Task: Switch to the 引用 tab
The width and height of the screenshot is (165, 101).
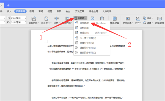Action: click(x=32, y=11)
